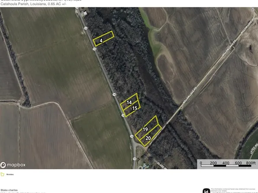Viewport: 258px width, 193px height.
Task: Select lot number 14 on the map
Action: pos(129,103)
